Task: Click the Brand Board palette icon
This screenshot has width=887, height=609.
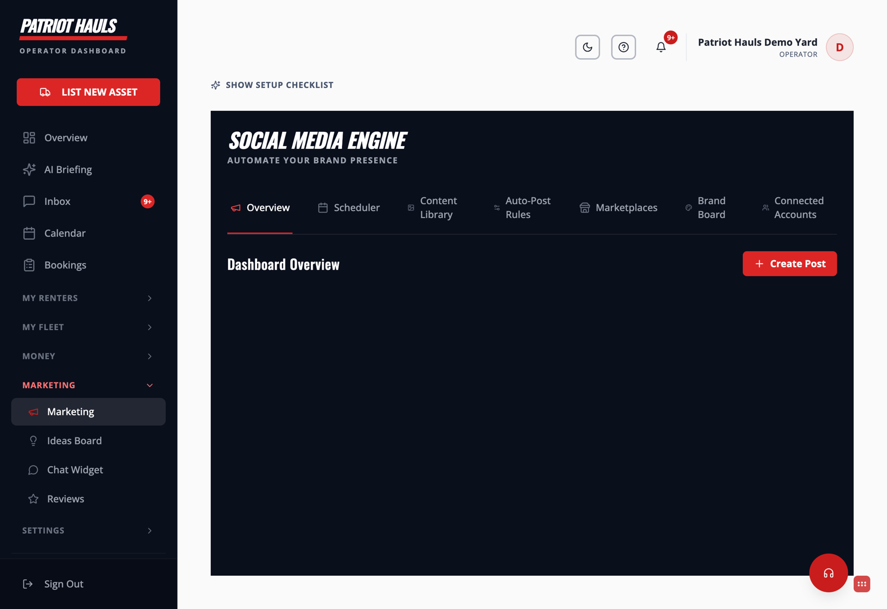Action: pos(689,208)
